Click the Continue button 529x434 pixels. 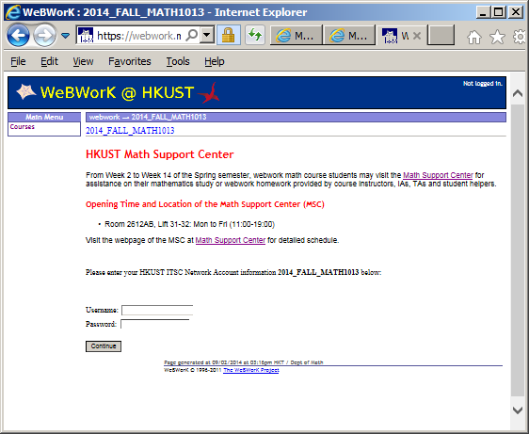click(104, 346)
